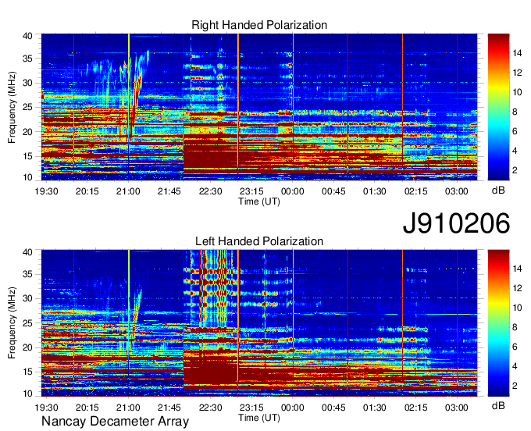Click the dB label beneath the lower colorbar

tap(498, 406)
